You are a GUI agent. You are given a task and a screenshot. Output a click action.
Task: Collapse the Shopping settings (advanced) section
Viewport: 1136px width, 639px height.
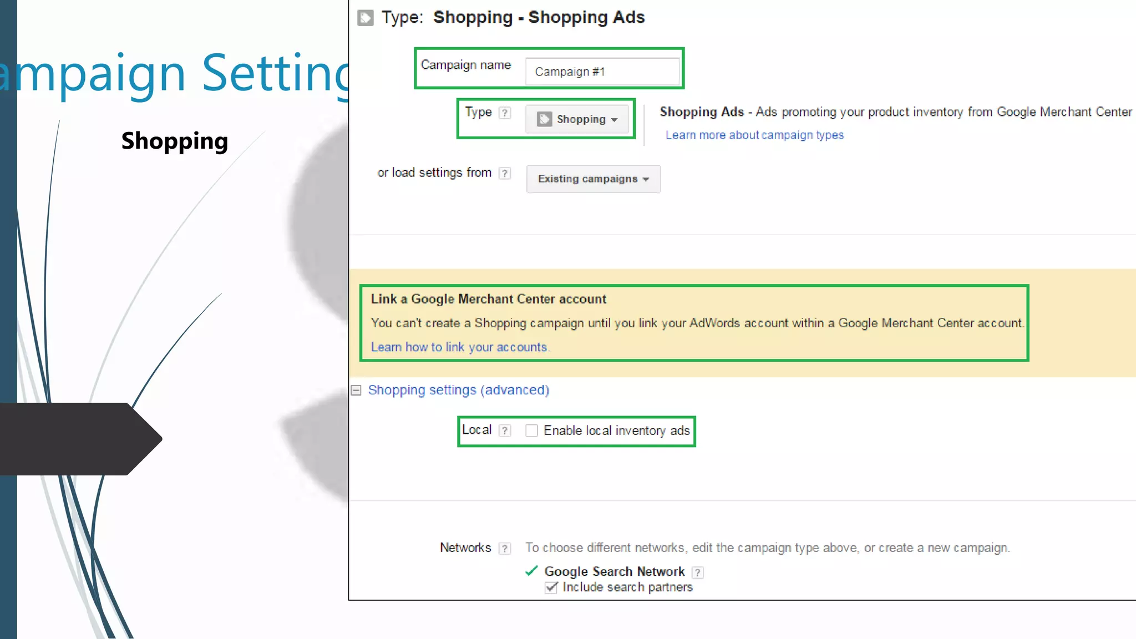356,390
